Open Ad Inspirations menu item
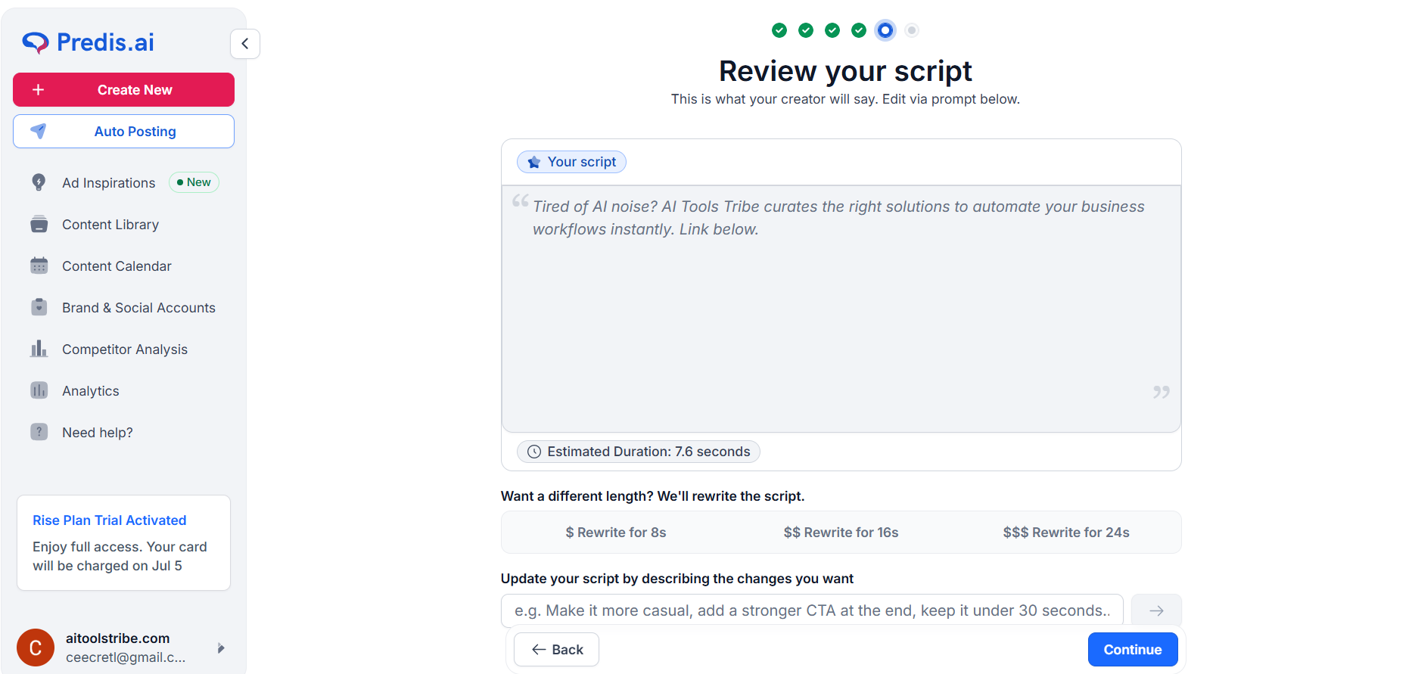The image size is (1412, 674). [x=109, y=183]
